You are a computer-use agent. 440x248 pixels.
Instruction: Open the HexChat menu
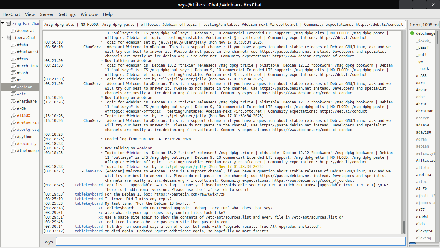(11, 14)
